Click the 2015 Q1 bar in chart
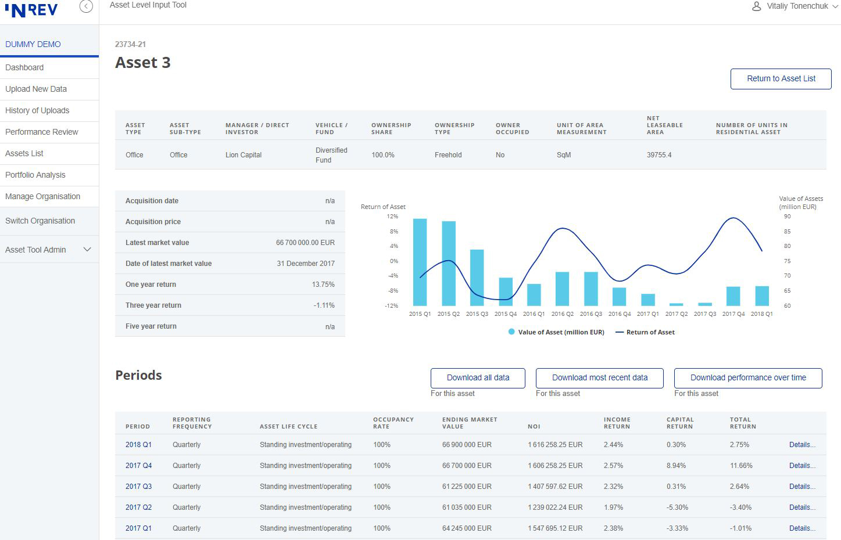841x540 pixels. click(420, 262)
